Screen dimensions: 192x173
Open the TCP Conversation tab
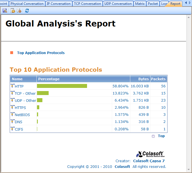tap(87, 4)
